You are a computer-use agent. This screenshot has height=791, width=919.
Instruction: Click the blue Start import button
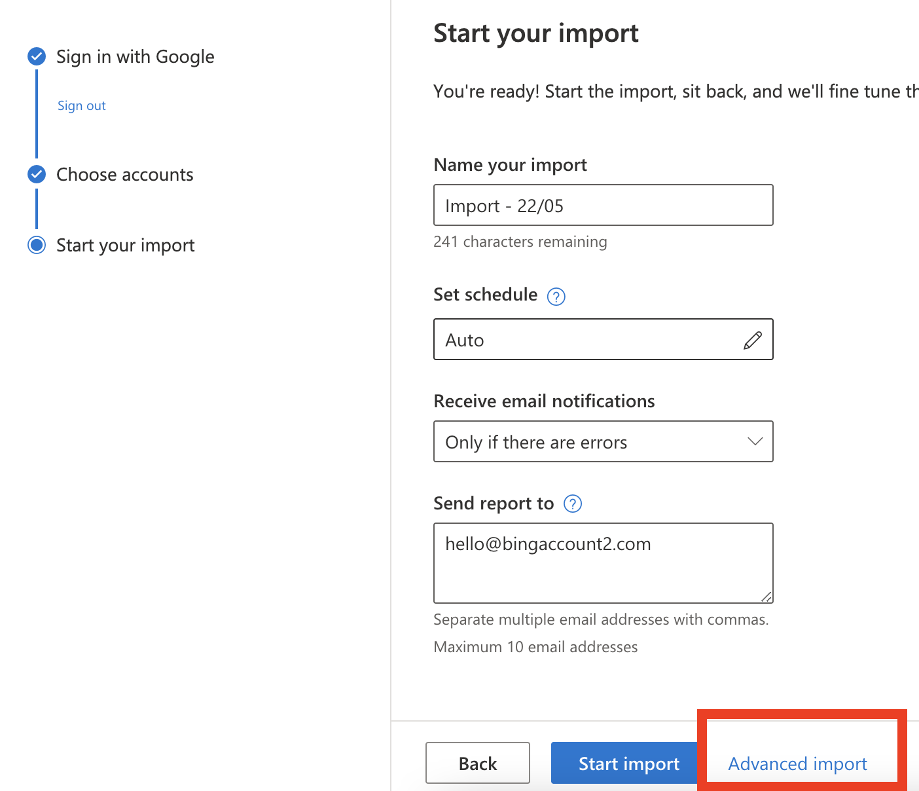627,763
